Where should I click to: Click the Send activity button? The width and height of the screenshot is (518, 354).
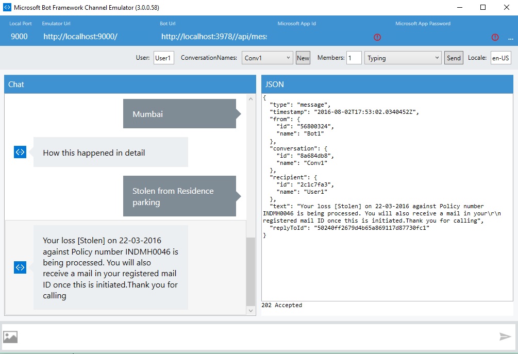coord(454,58)
